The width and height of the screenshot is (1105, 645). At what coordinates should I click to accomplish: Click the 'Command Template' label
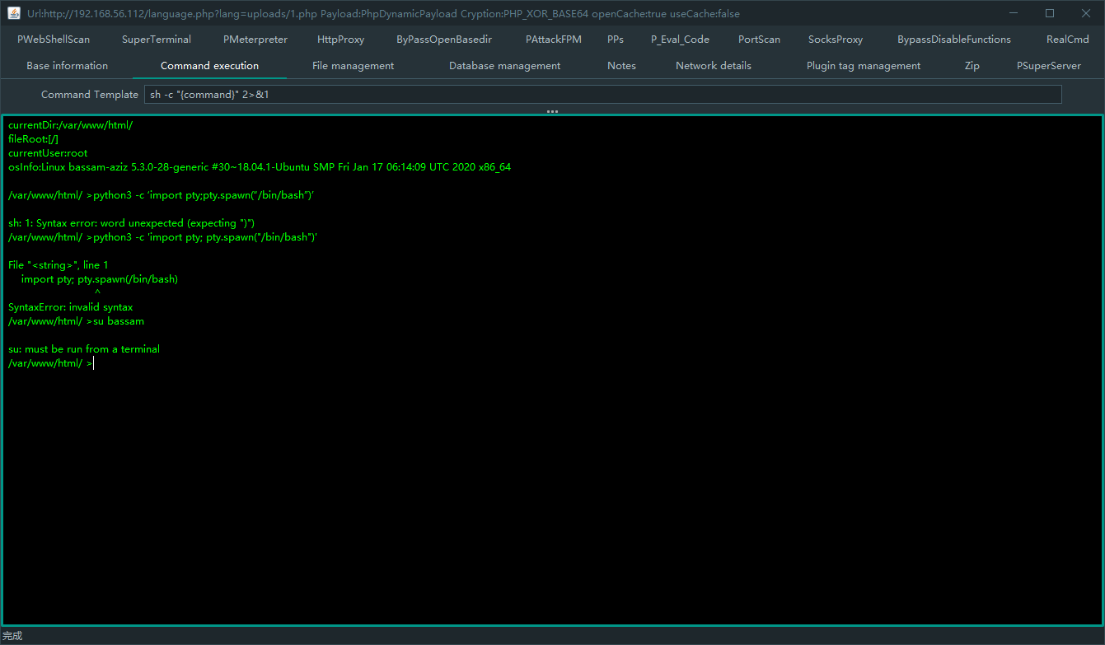tap(90, 95)
